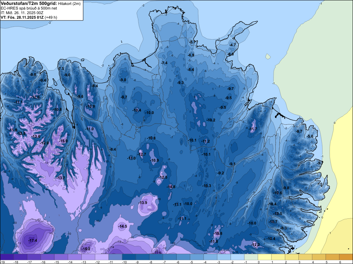
Task: Click the legend color swatch labeled -18
Action: tap(20, 257)
